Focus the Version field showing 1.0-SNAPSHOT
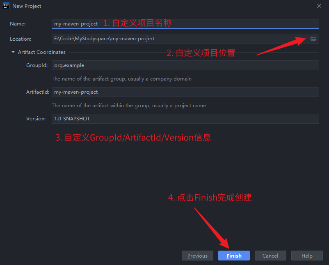329x265 pixels. pyautogui.click(x=185, y=119)
